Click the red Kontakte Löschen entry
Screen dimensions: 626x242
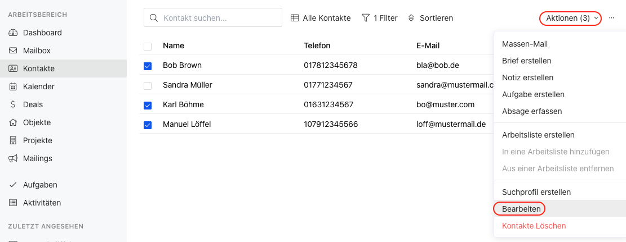tap(534, 226)
